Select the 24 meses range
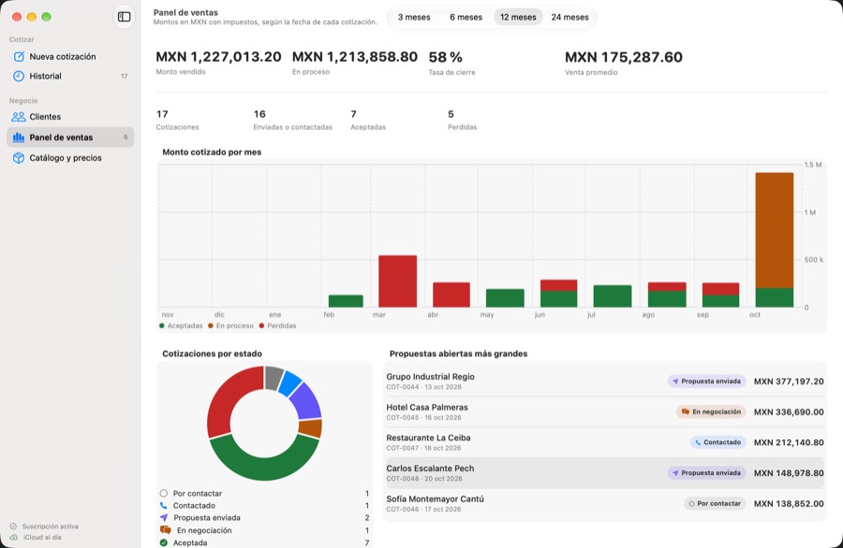 coord(569,17)
